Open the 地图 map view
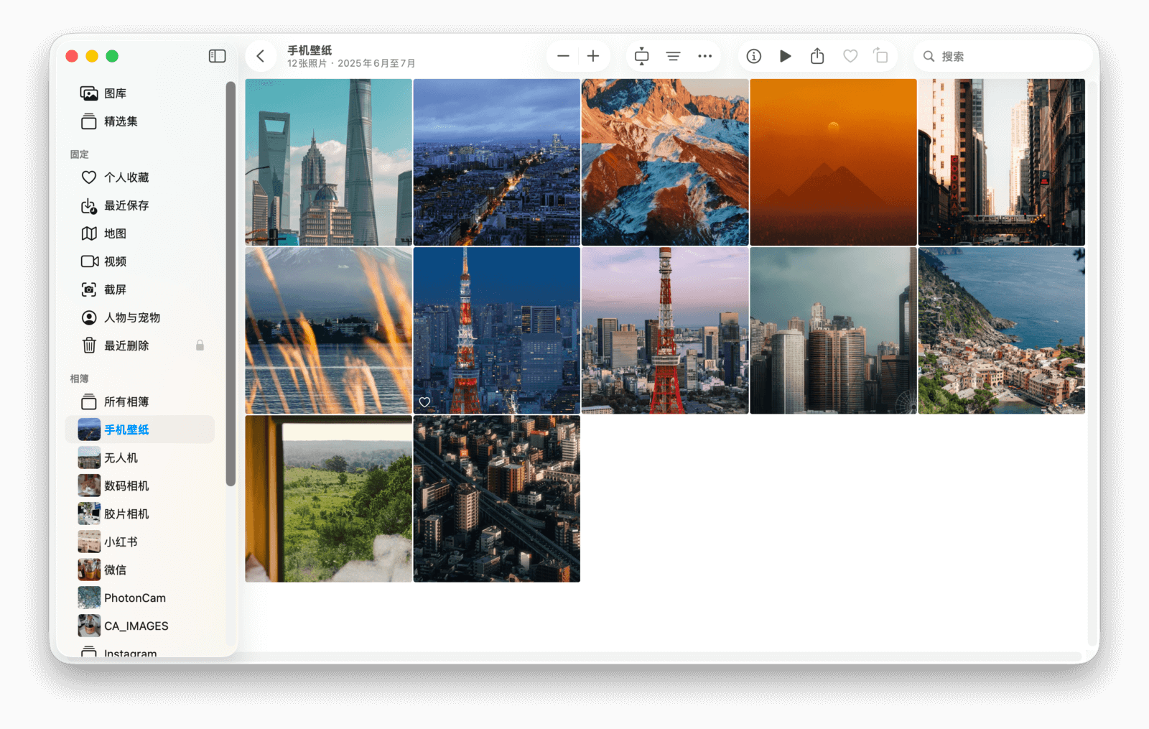The height and width of the screenshot is (729, 1149). point(115,233)
